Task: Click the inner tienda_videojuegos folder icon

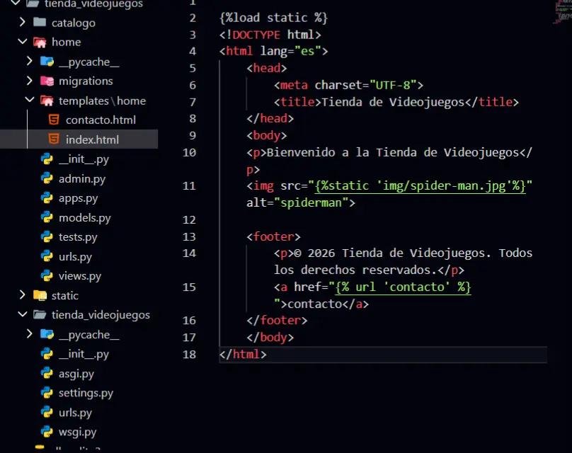Action: (40, 314)
